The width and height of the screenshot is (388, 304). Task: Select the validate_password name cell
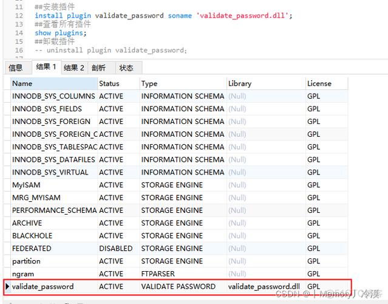(x=54, y=286)
